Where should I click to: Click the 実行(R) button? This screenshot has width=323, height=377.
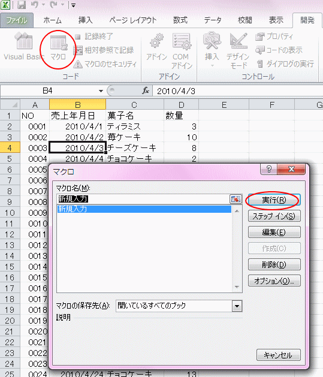[274, 200]
